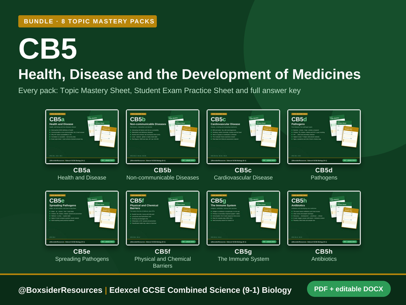Image resolution: width=406 pixels, height=305 pixels.
Task: Click the 'Non-communicable Diseases' caption
Action: (x=162, y=177)
